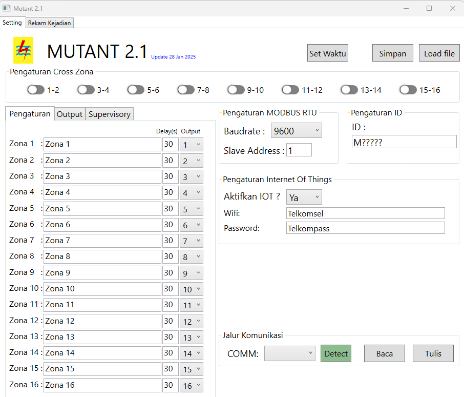464x397 pixels.
Task: Open the Zona 1 output dropdown
Action: [x=191, y=144]
